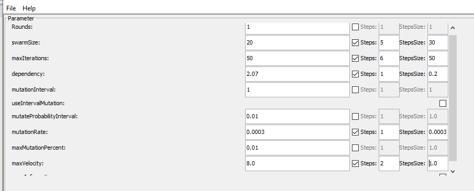Open the File menu

[x=11, y=8]
